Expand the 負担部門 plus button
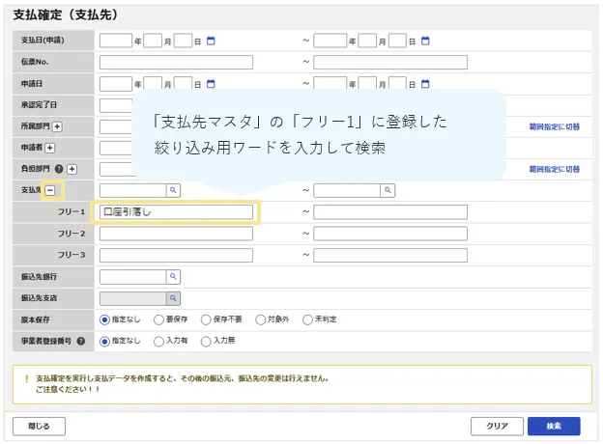 [x=72, y=169]
